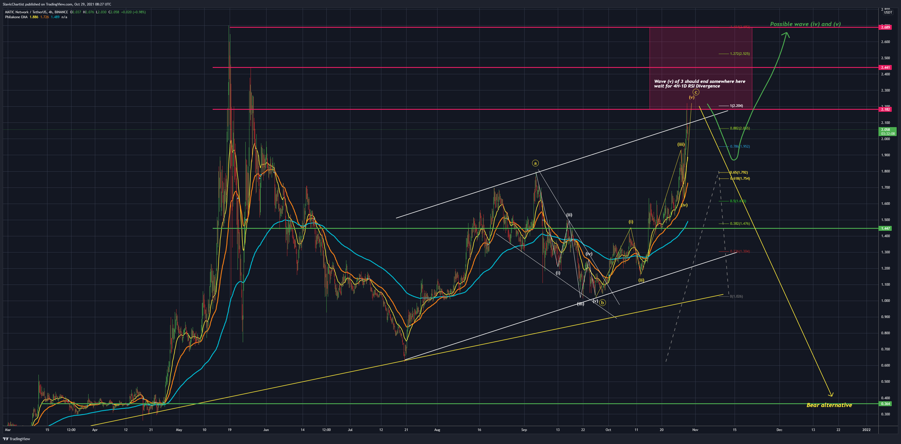The image size is (901, 444).
Task: Click the orange (v) wave label below circled c
Action: point(692,97)
